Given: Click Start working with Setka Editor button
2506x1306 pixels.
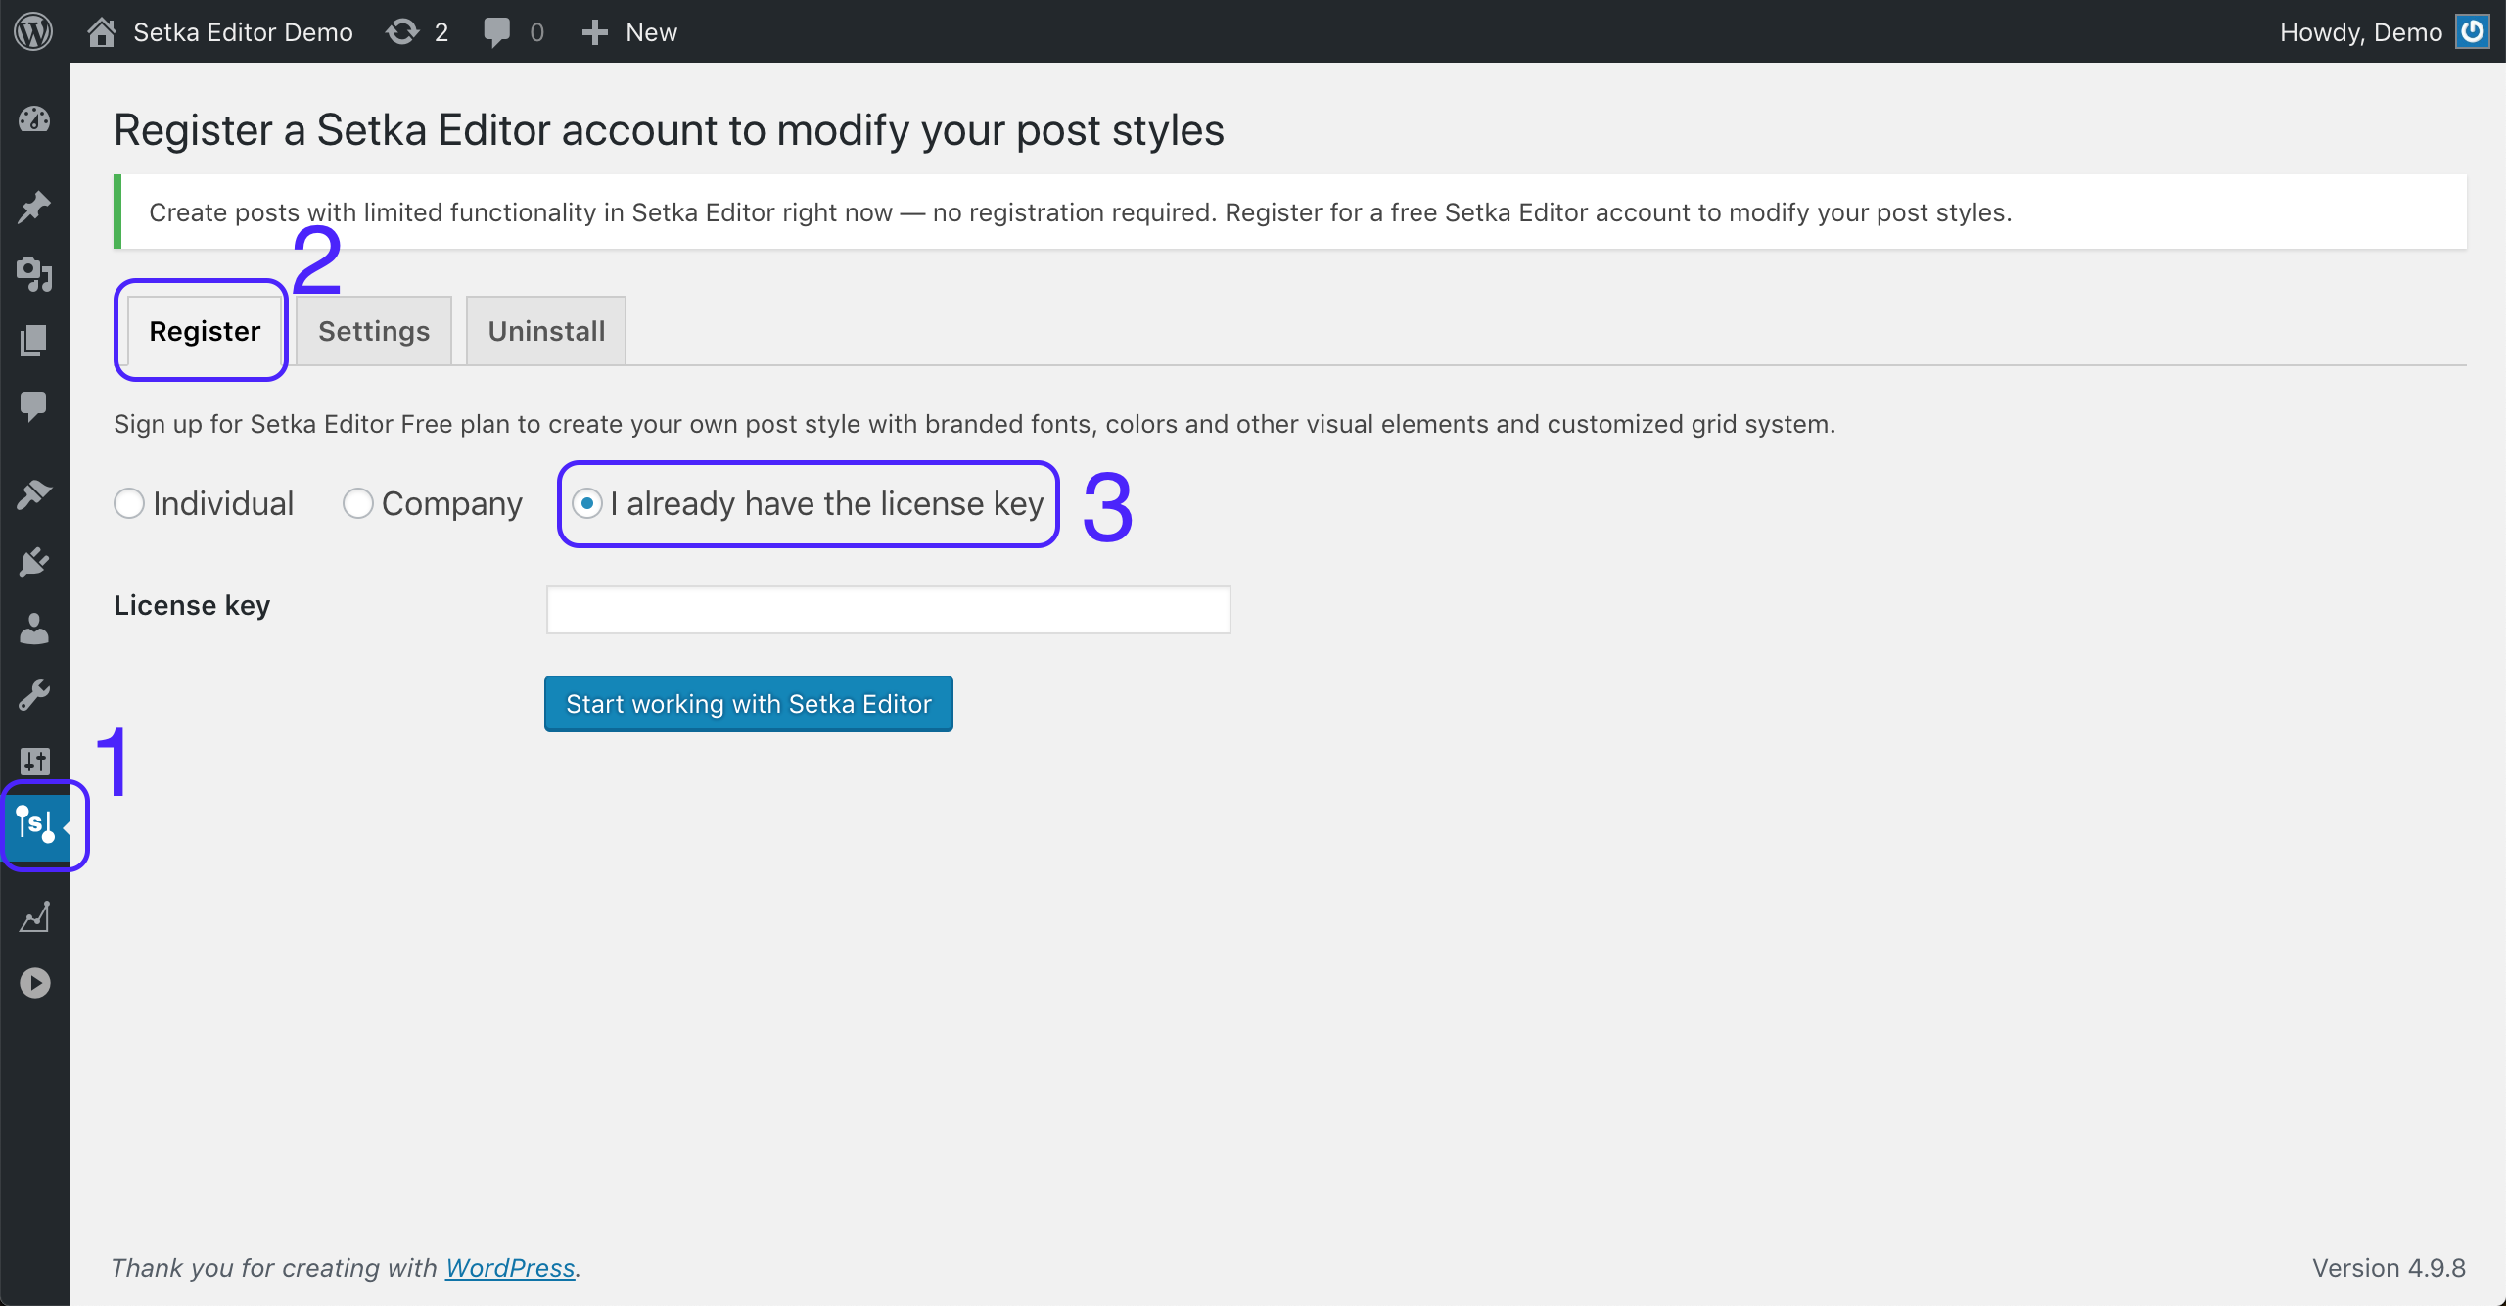Looking at the screenshot, I should (x=749, y=704).
